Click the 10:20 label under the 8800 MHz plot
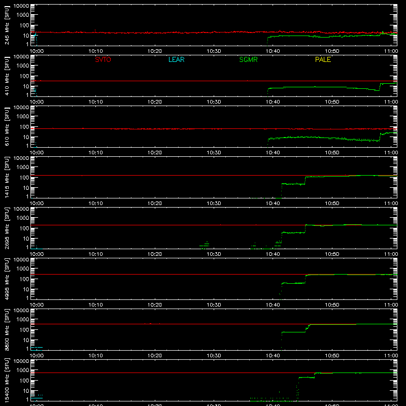Viewport: 406px width, 406px height. pos(155,356)
